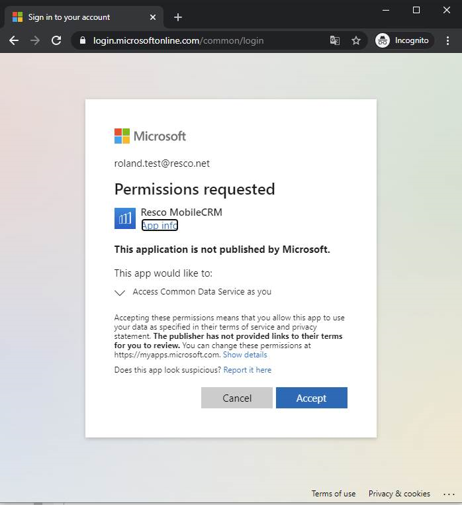Open the App info link
The width and height of the screenshot is (462, 505).
[x=160, y=225]
